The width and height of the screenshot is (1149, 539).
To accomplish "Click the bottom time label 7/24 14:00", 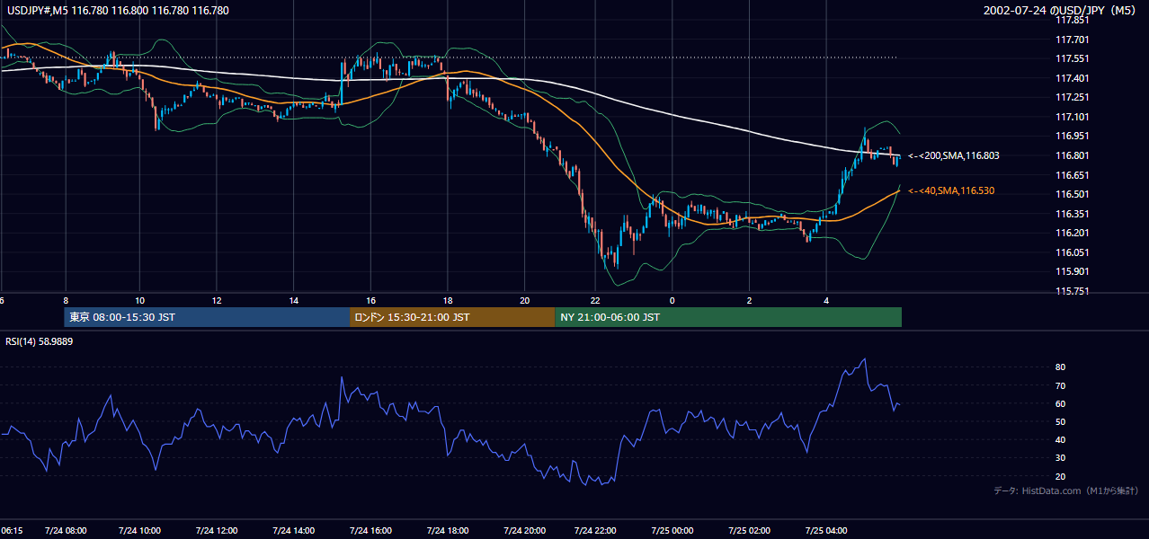I will coord(293,531).
